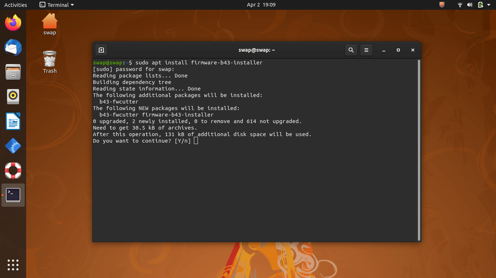This screenshot has height=278, width=496.
Task: Open system menu dropdown arrow
Action: point(489,5)
